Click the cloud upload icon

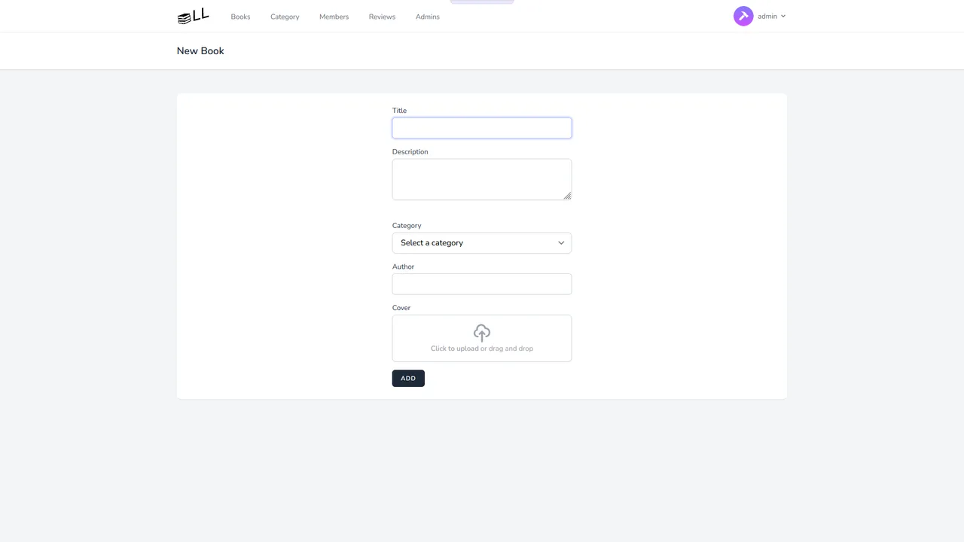point(482,333)
